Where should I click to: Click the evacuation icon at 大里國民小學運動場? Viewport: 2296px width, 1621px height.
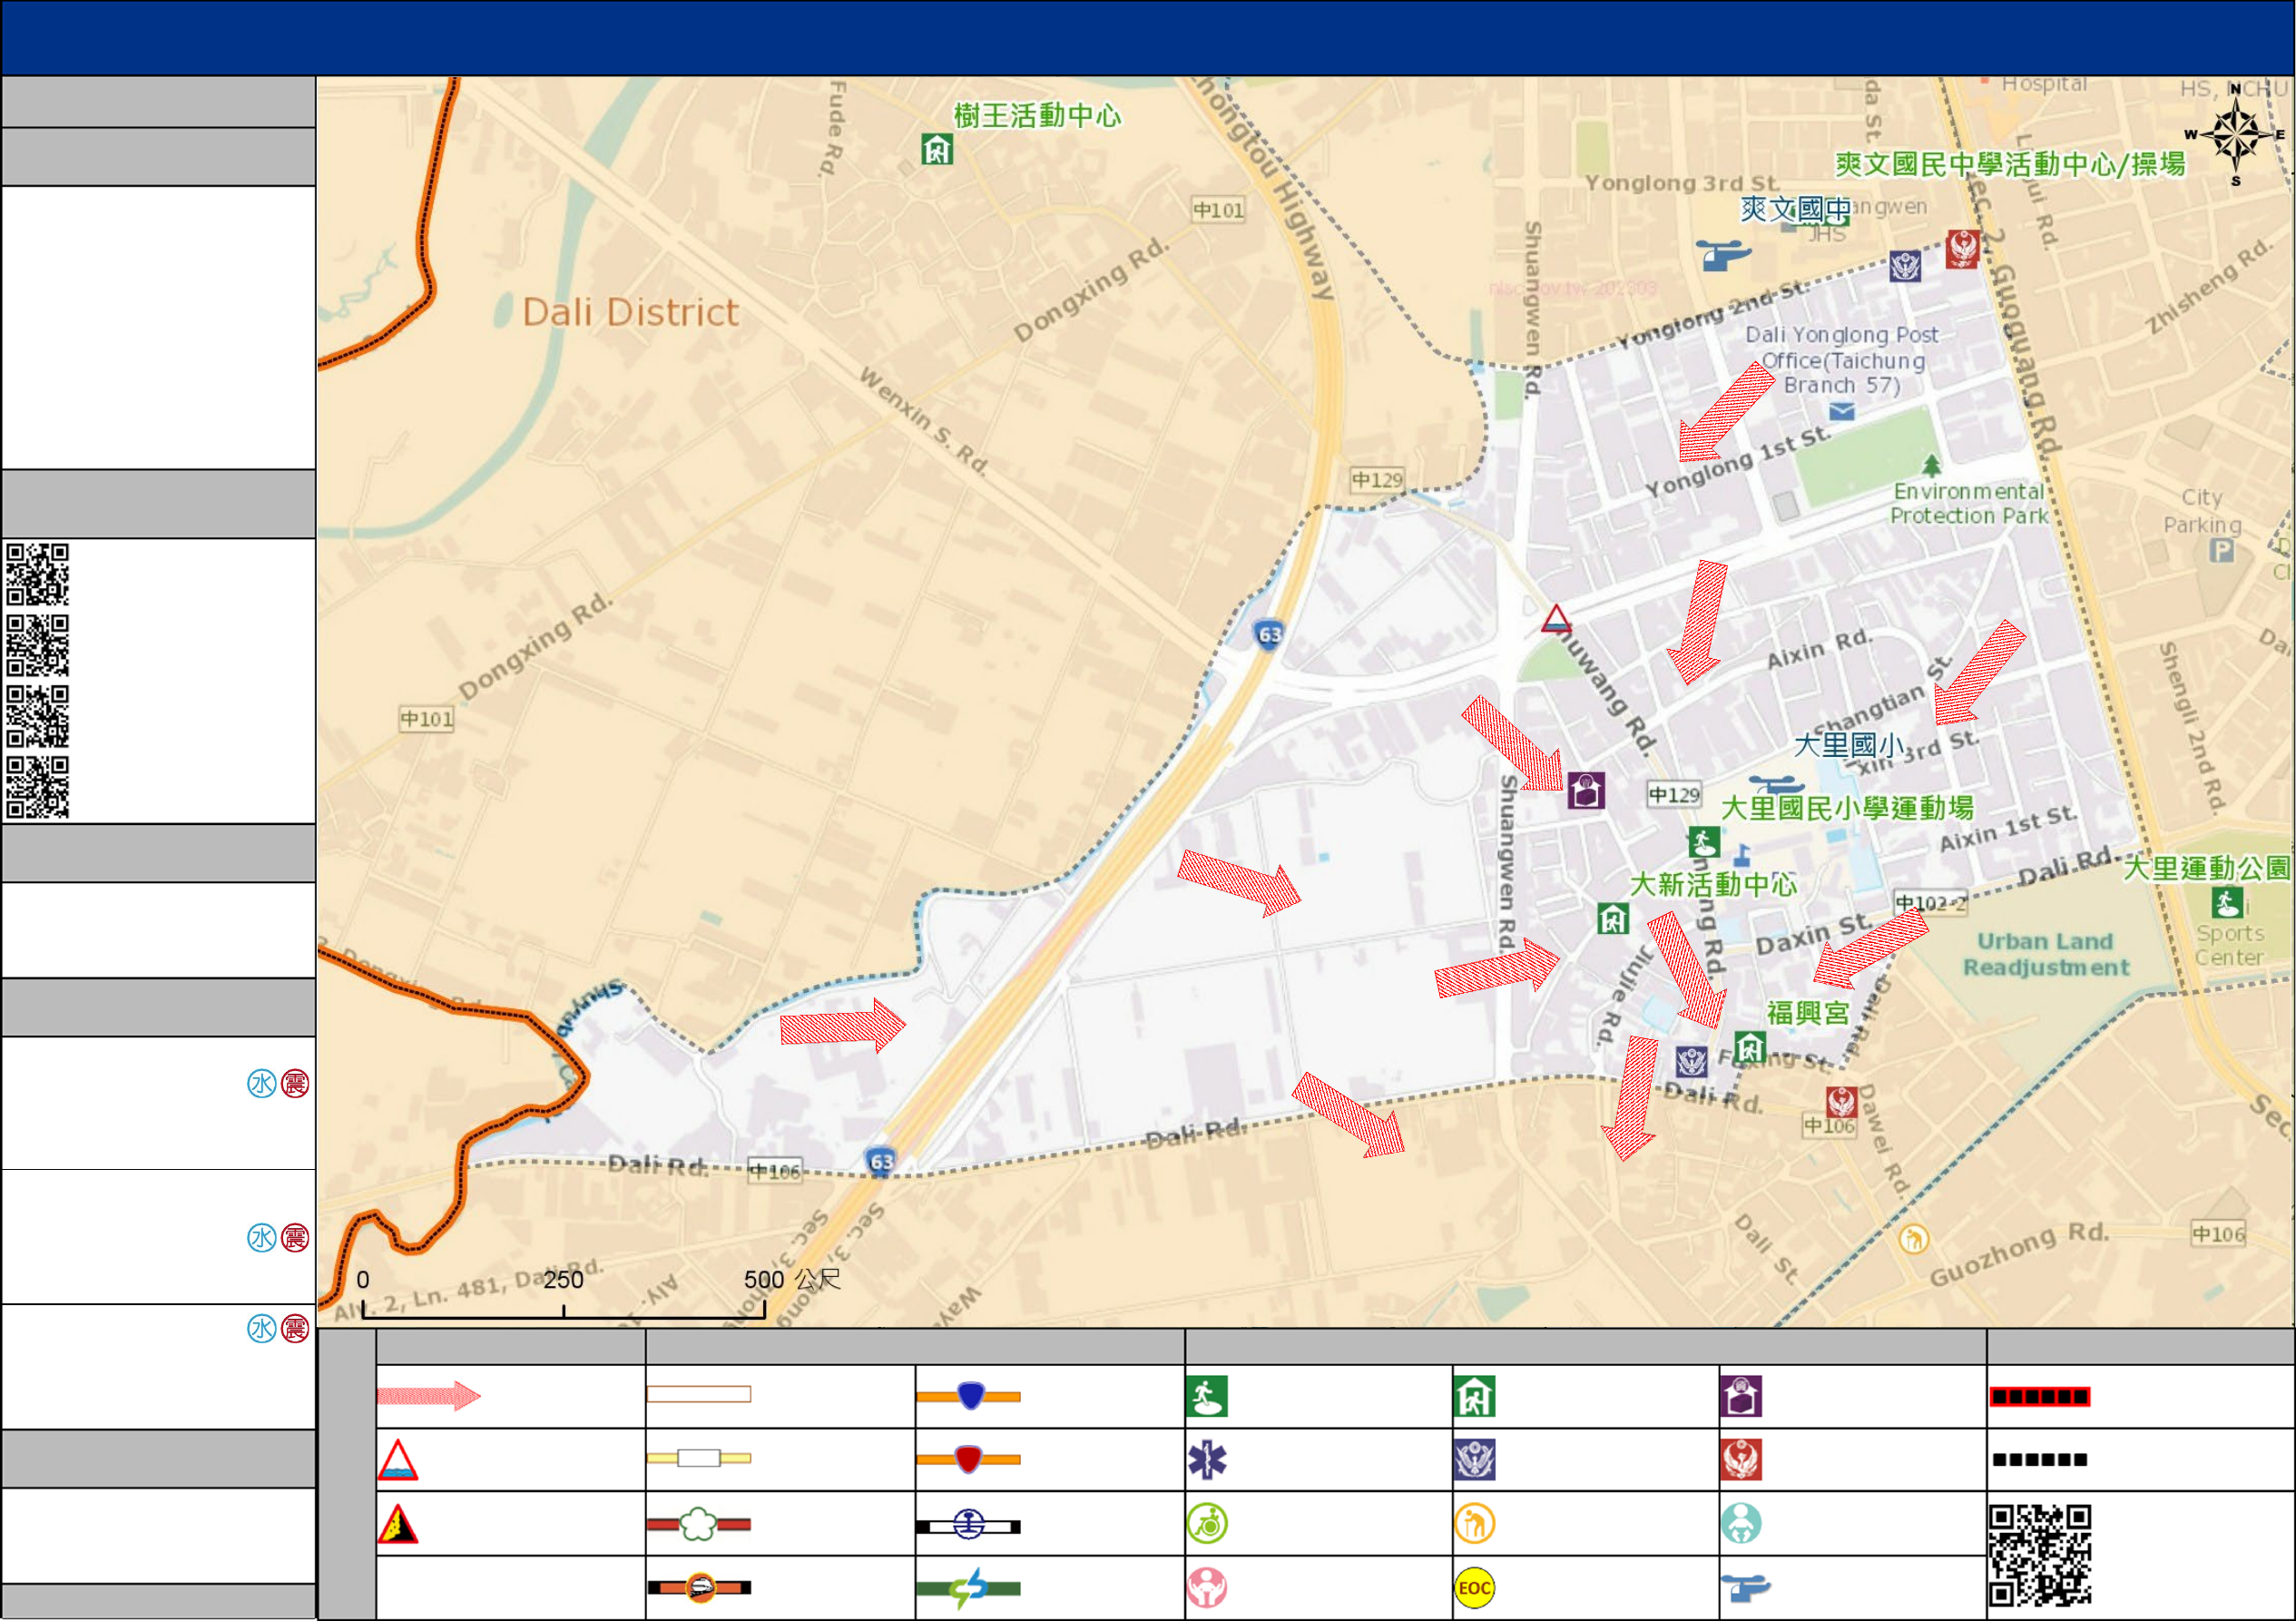point(1704,842)
